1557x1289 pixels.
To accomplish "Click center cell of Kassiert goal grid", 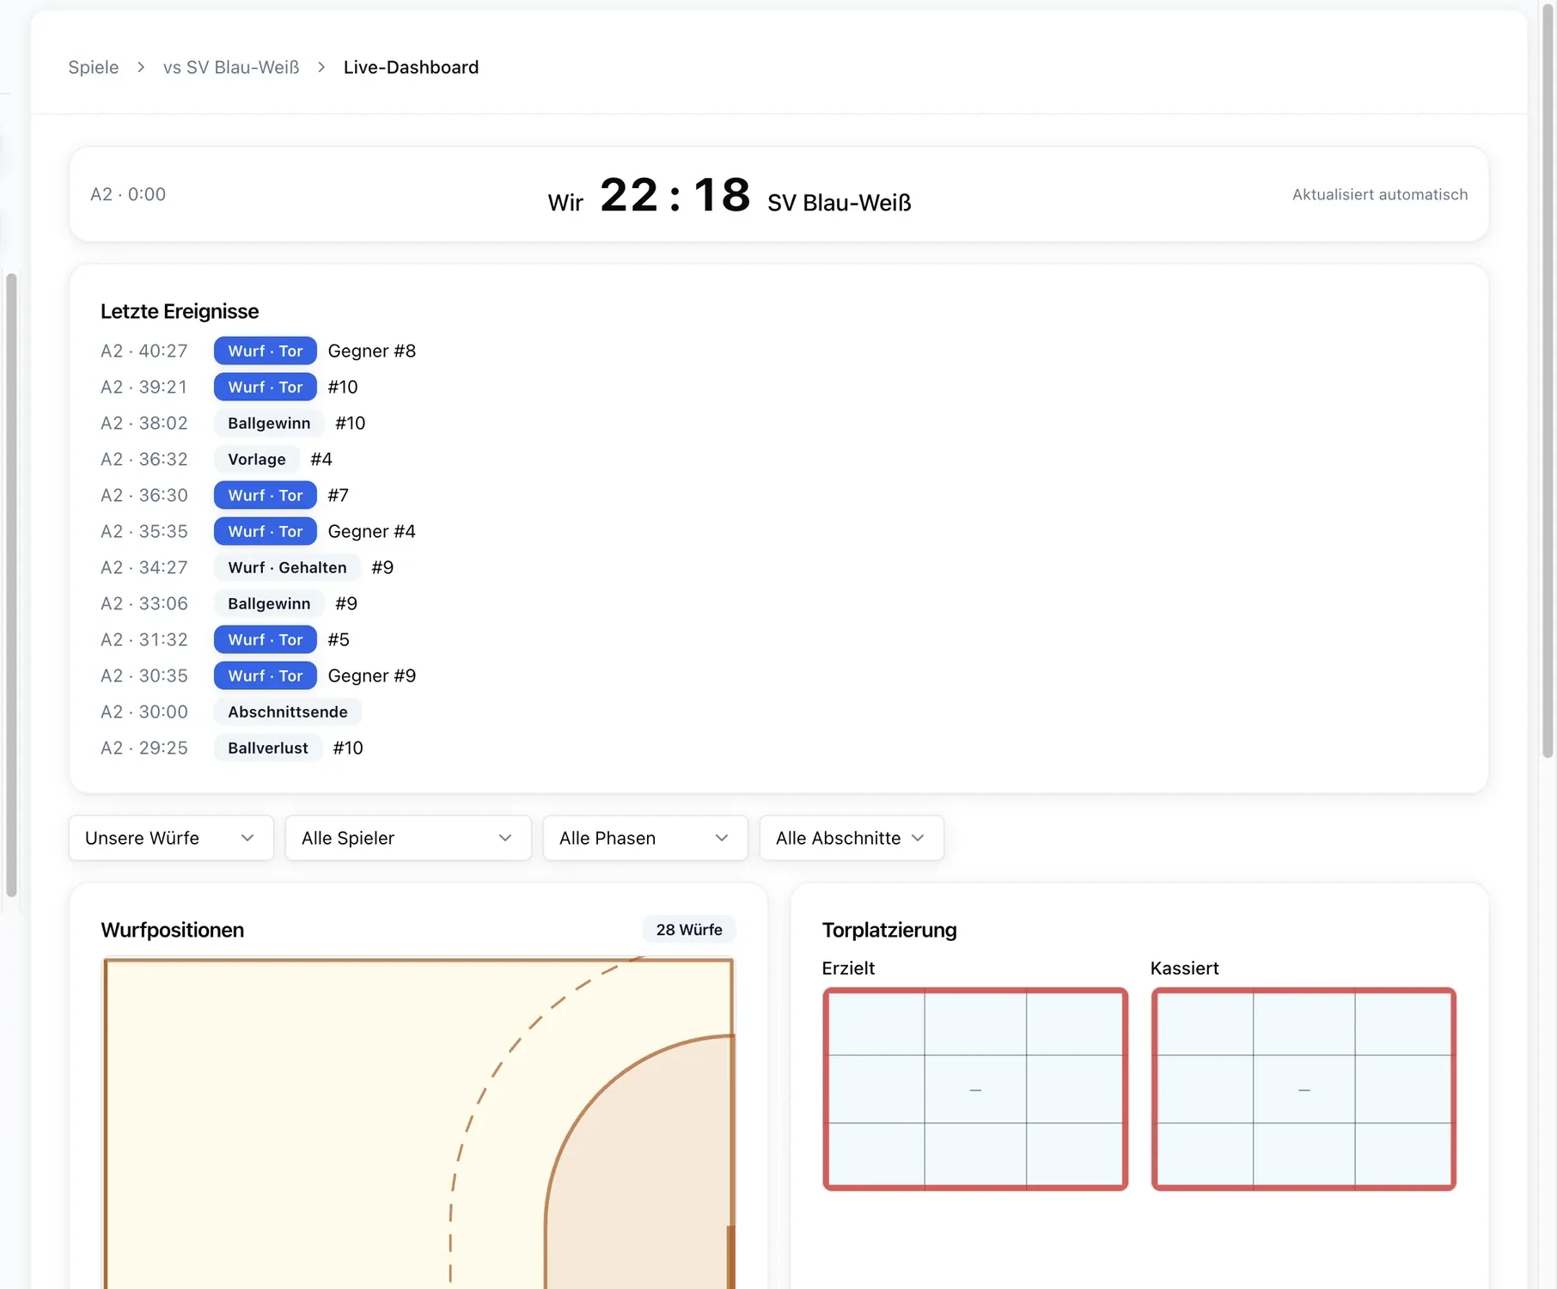I will point(1304,1089).
